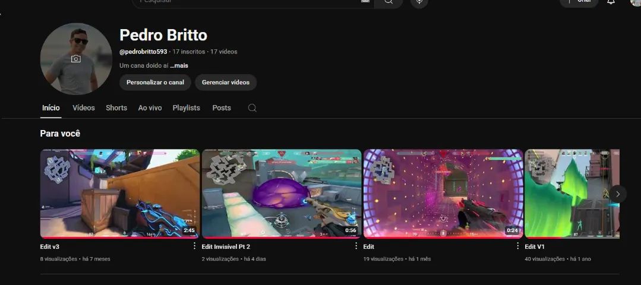The width and height of the screenshot is (641, 285).
Task: Expand the channel description with …mais
Action: (x=179, y=65)
